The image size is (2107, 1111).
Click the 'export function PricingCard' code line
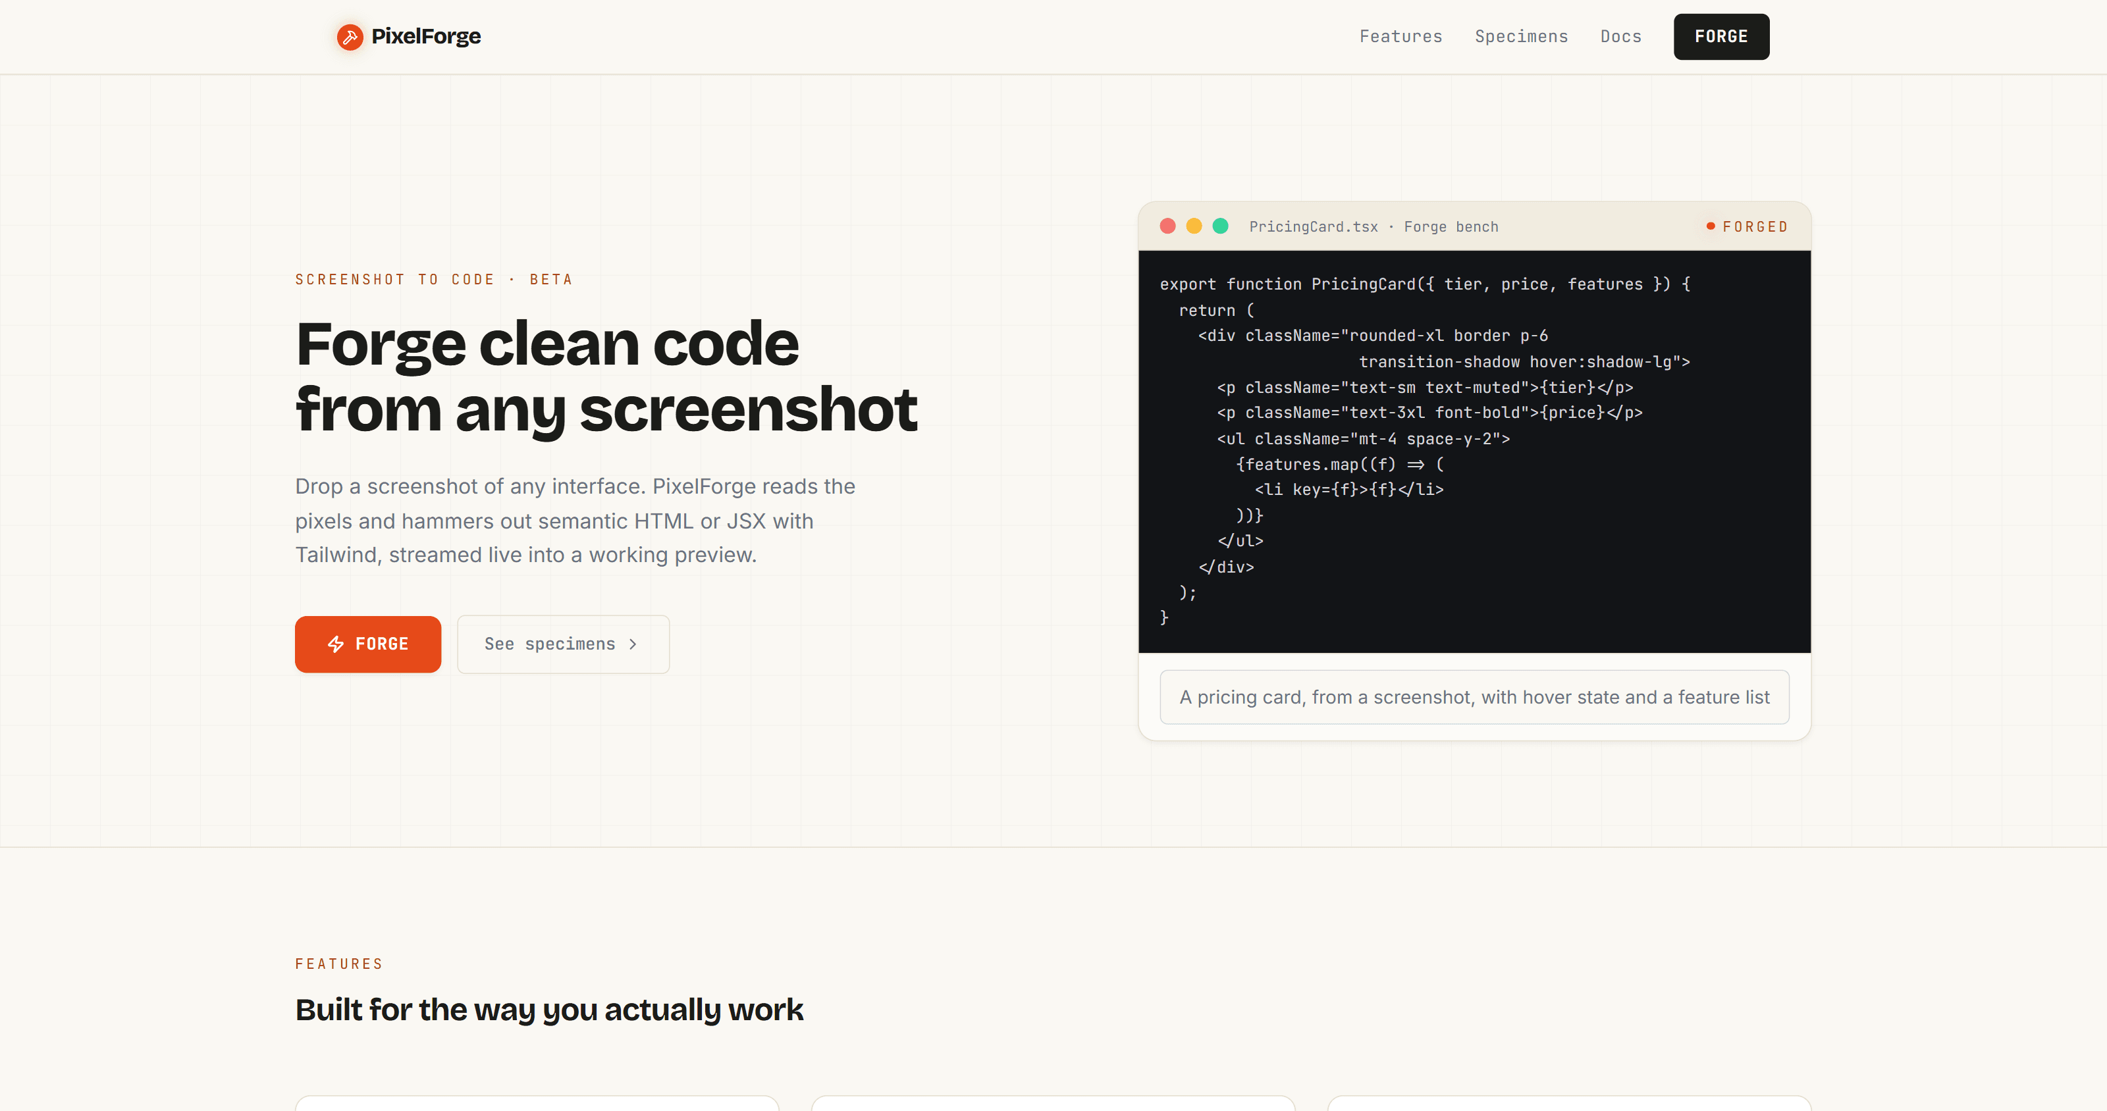[x=1425, y=284]
